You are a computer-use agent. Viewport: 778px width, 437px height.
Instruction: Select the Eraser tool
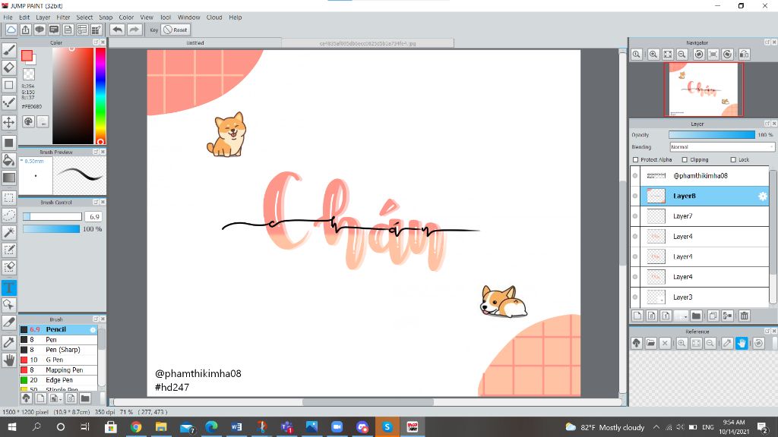(x=9, y=68)
